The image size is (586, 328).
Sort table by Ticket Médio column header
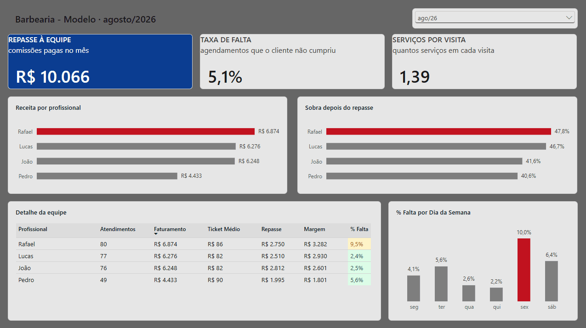[x=224, y=229]
